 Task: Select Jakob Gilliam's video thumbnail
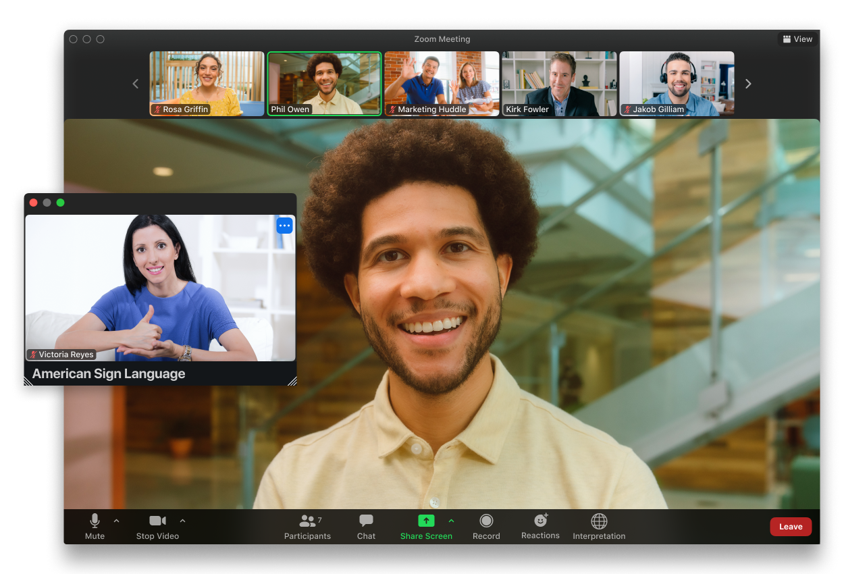(x=677, y=84)
